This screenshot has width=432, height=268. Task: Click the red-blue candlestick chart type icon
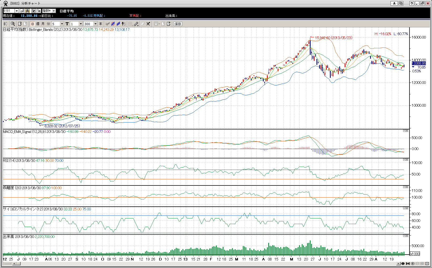coord(113,24)
